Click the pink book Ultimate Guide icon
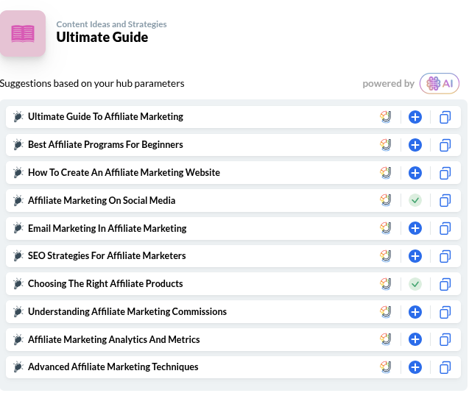 (23, 34)
